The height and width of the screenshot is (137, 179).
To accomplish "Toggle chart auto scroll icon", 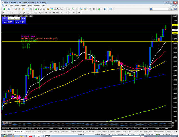I will point(90,9).
